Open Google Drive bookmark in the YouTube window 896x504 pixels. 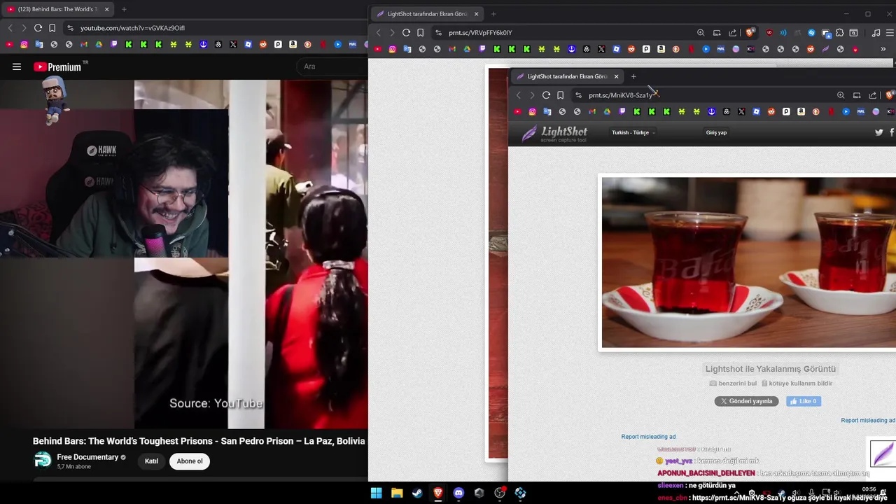99,44
